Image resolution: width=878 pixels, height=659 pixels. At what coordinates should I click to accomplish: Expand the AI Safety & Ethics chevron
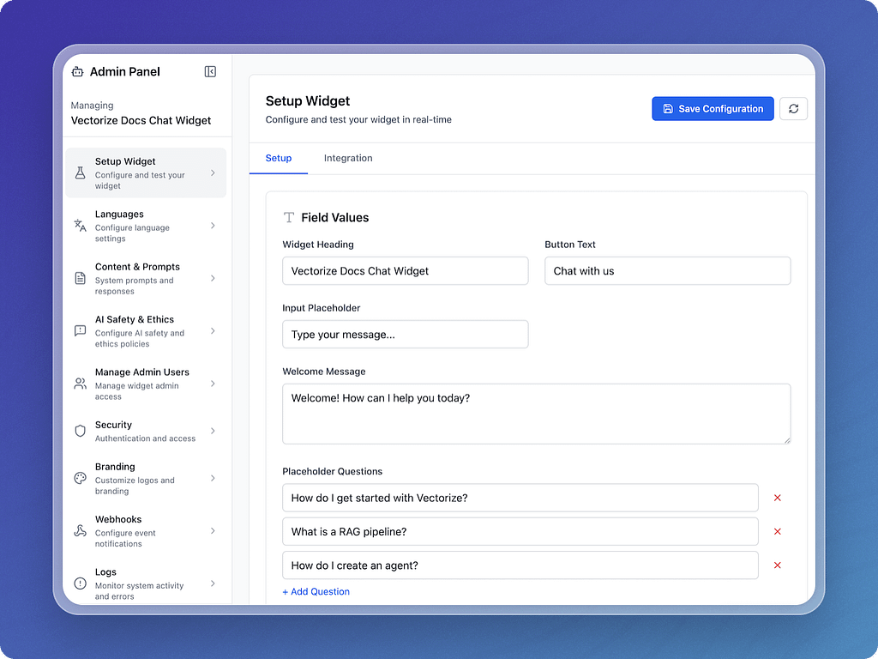(x=213, y=331)
